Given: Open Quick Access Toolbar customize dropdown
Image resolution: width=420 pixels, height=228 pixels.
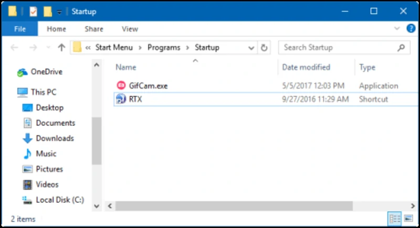Looking at the screenshot, I should point(60,11).
